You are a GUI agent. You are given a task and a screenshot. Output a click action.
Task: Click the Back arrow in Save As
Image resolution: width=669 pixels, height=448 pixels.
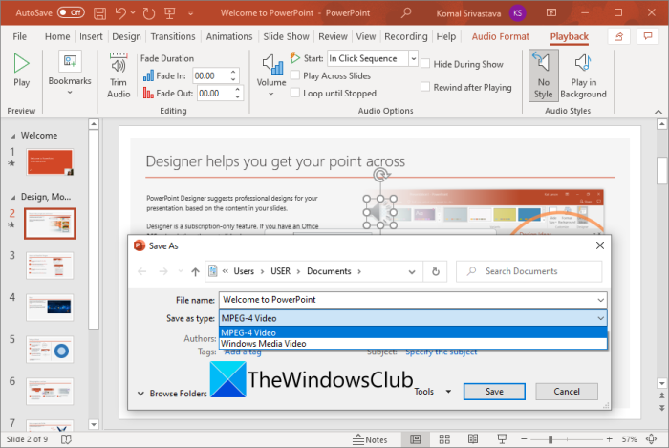click(x=142, y=271)
